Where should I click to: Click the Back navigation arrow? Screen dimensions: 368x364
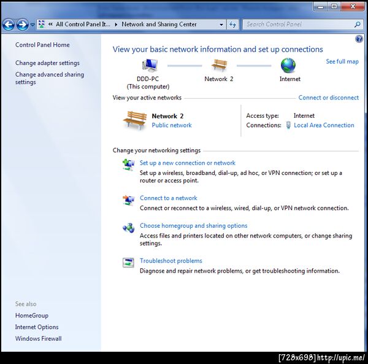point(9,25)
